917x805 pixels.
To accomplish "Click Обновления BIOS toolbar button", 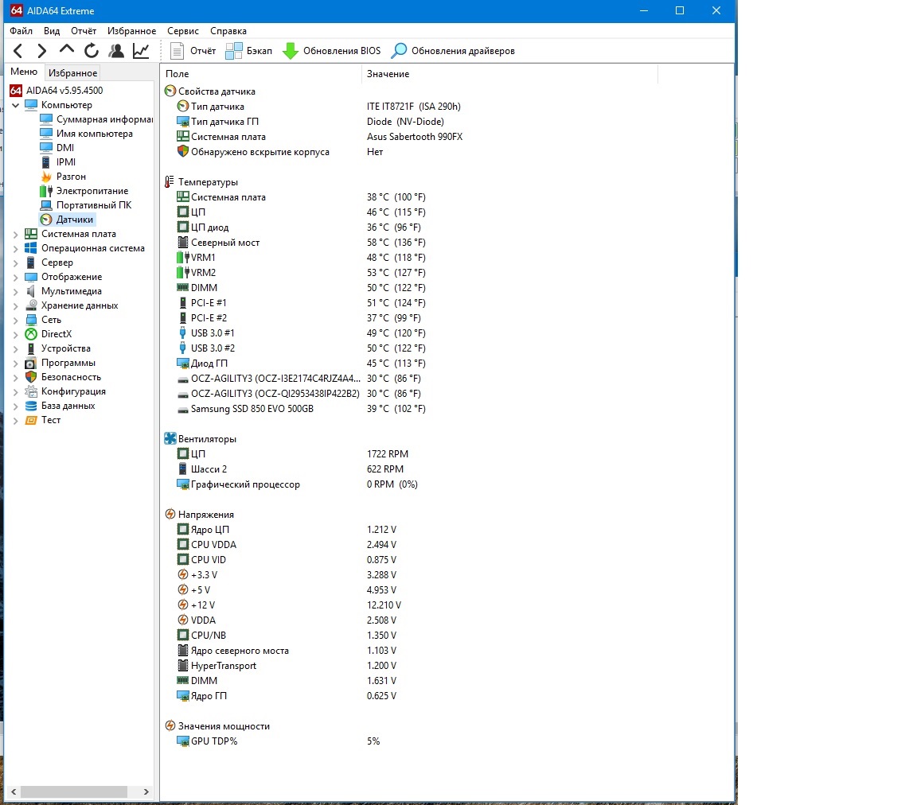I will coord(332,51).
